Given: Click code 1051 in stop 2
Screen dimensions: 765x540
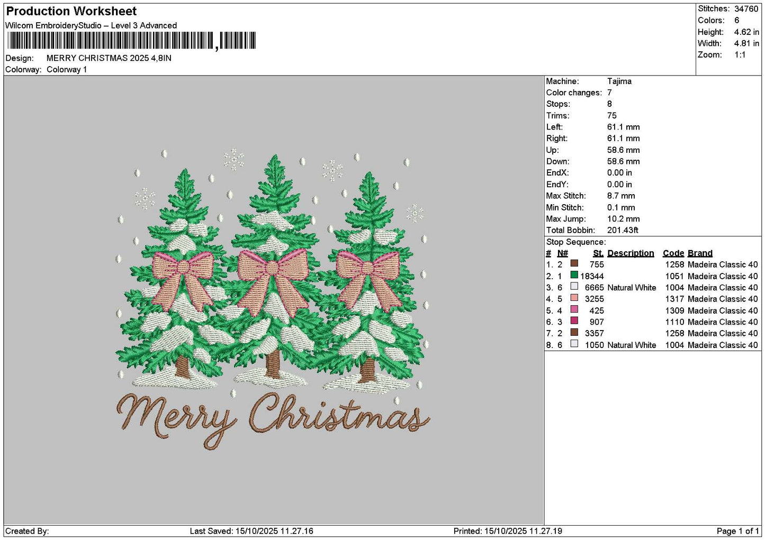Looking at the screenshot, I should coord(674,276).
